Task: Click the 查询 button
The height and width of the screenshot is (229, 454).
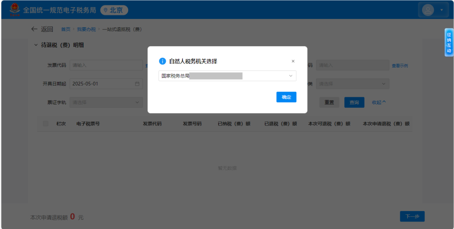Action: [x=354, y=102]
